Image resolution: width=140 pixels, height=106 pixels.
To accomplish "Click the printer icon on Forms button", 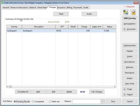I will 125,89.
